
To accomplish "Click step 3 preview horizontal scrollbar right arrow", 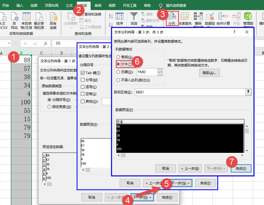I will (242, 155).
